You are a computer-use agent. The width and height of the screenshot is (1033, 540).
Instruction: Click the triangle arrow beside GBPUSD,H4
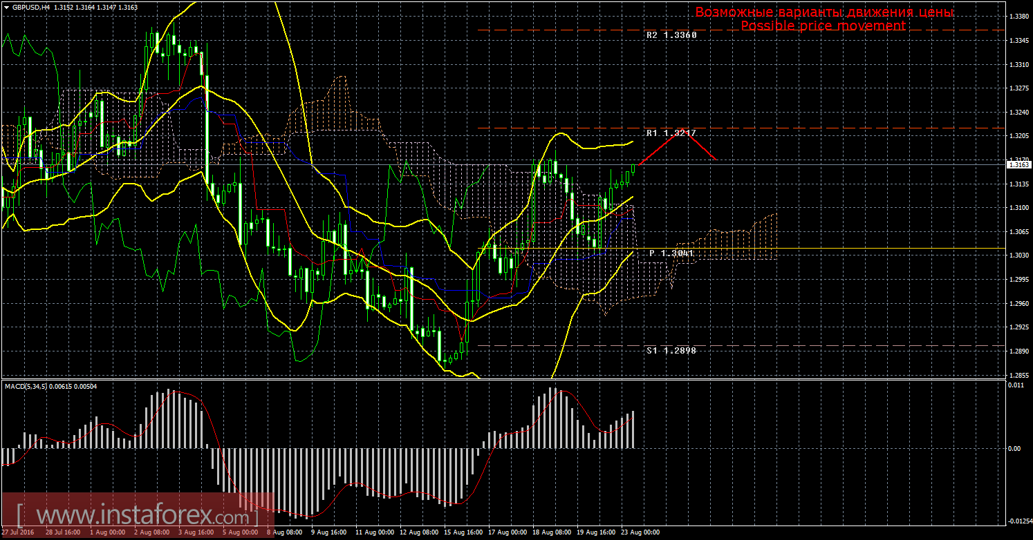[6, 7]
